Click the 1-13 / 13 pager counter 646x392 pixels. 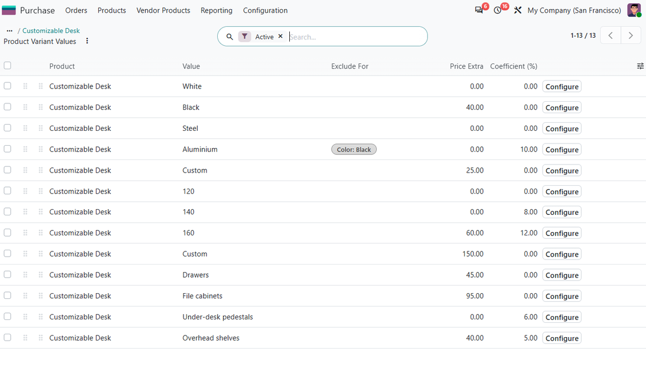point(583,35)
